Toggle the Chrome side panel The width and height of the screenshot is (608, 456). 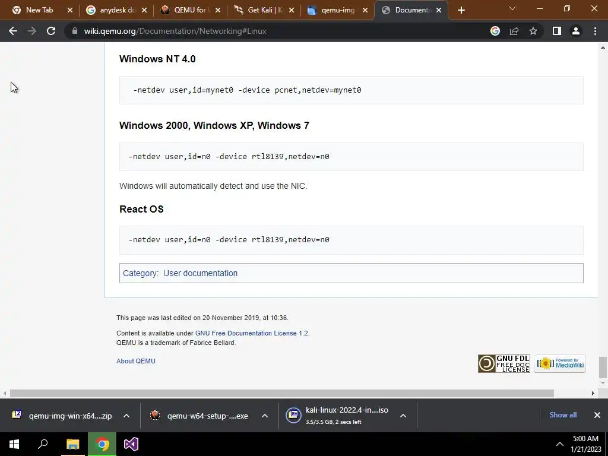[557, 31]
